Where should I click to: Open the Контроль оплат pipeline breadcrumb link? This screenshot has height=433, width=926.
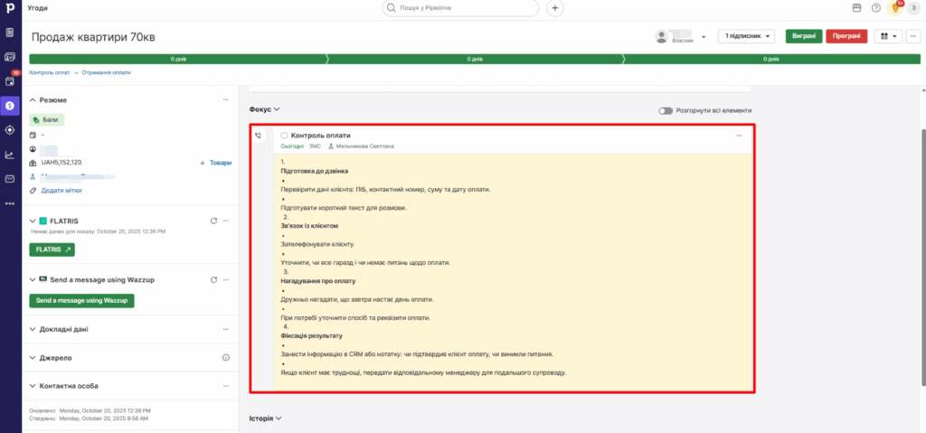50,72
